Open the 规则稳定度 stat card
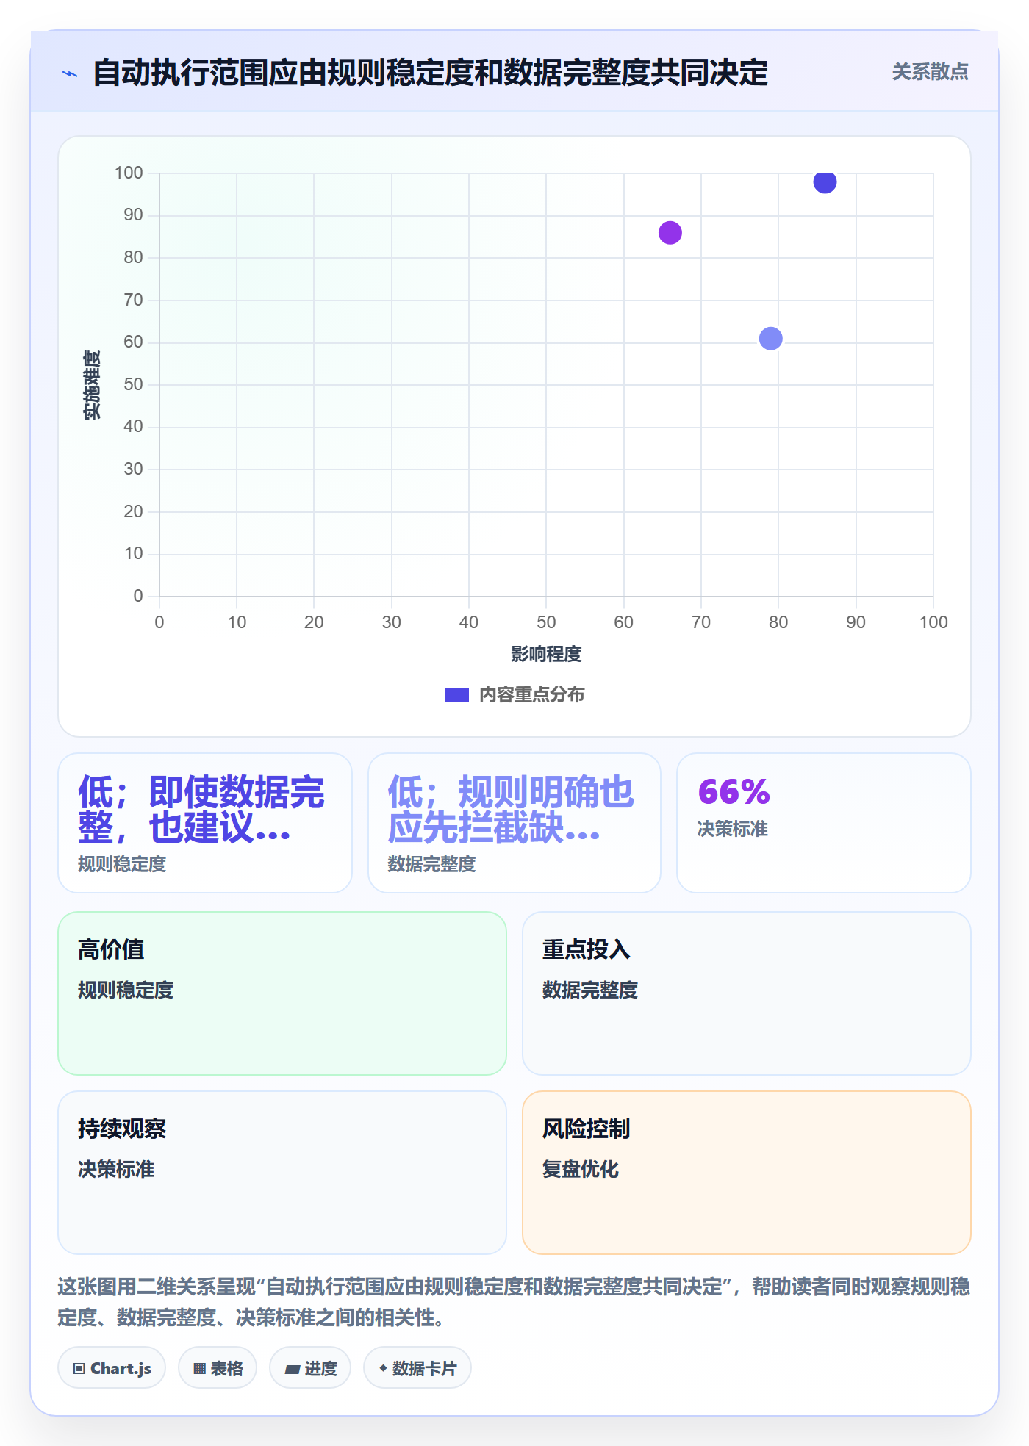Image resolution: width=1029 pixels, height=1446 pixels. (x=205, y=823)
